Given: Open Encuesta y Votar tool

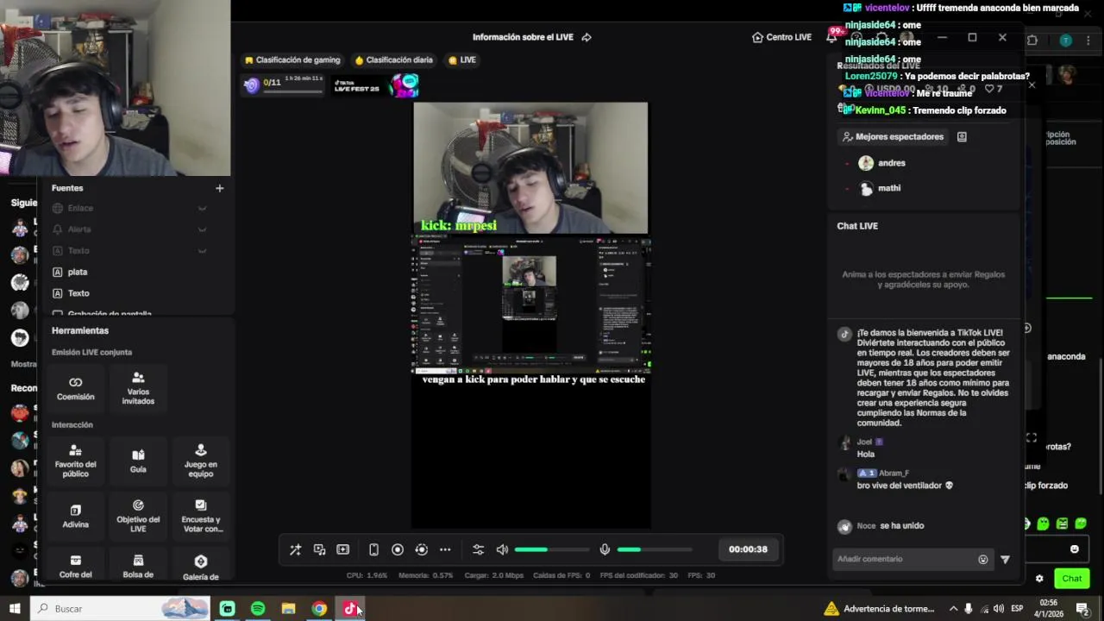Looking at the screenshot, I should [x=200, y=516].
